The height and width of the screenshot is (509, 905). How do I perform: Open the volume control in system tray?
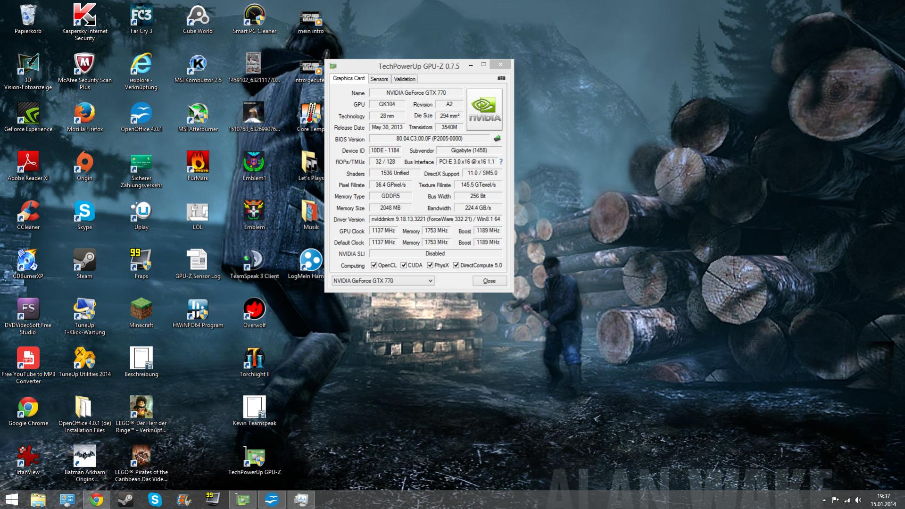tap(858, 500)
